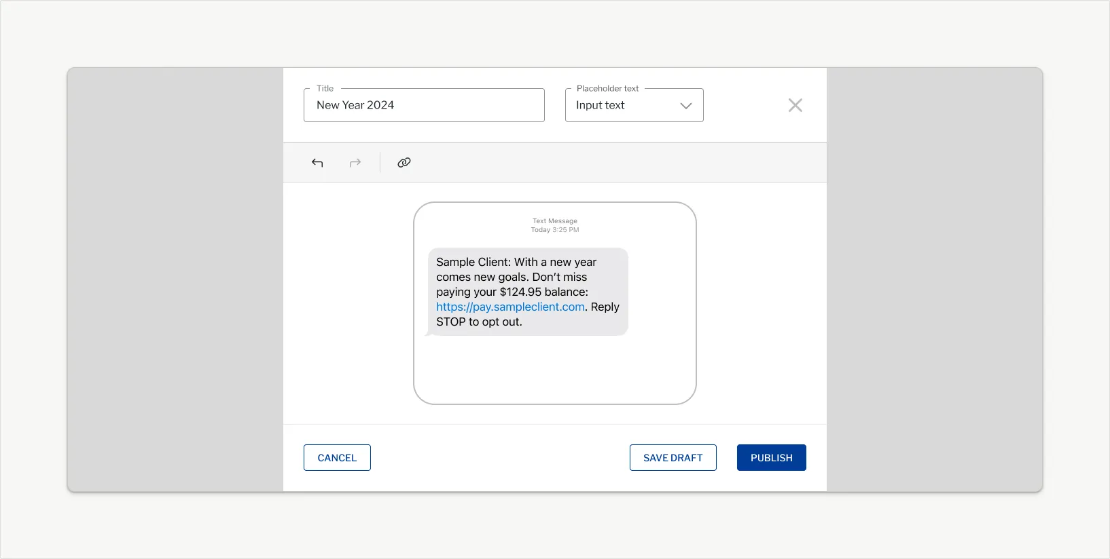Click the 'Today 3:25 PM' timestamp
This screenshot has height=559, width=1110.
[x=555, y=230]
